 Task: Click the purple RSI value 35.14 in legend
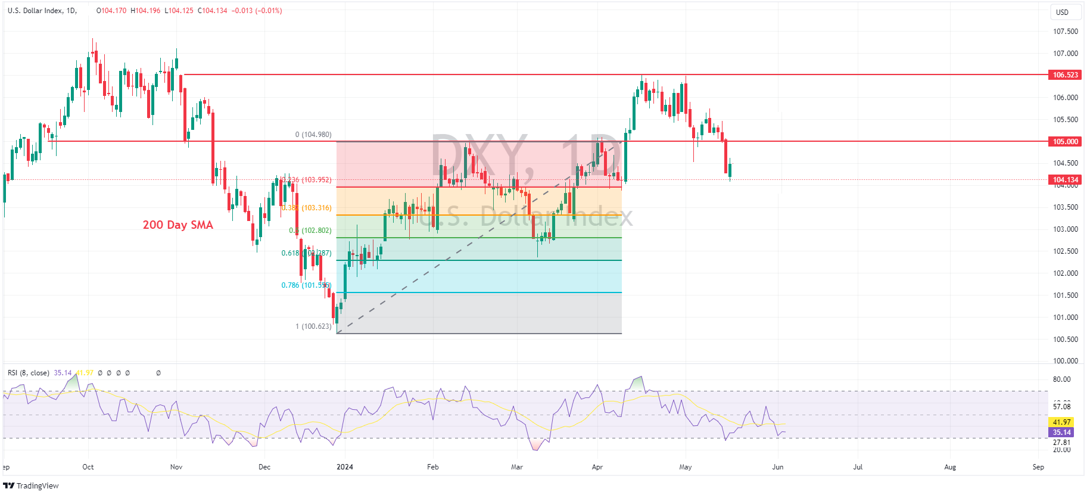click(x=62, y=373)
